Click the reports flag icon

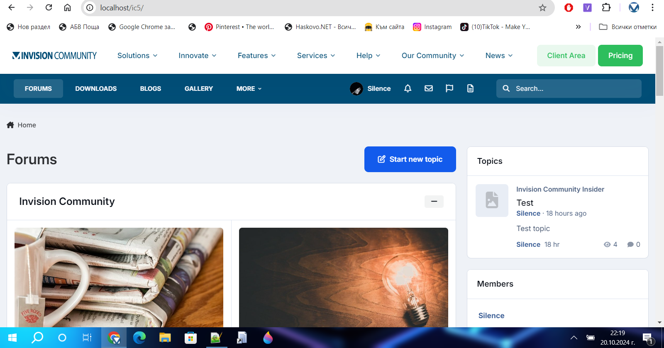tap(449, 88)
